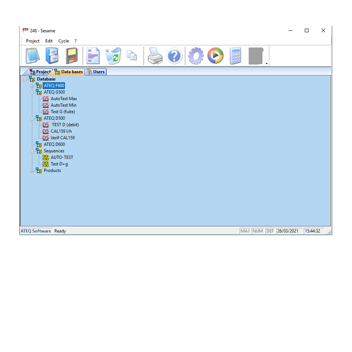Click the printer icon in the toolbar
352x352 pixels.
(x=155, y=56)
